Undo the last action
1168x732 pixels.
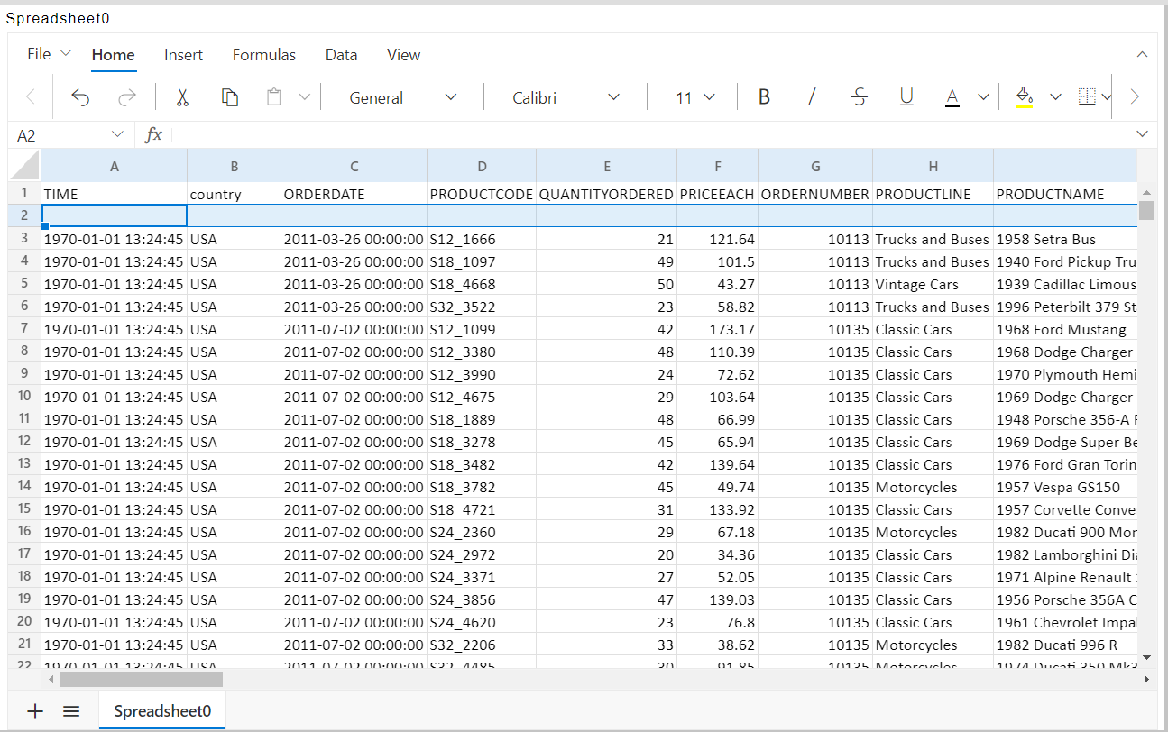pyautogui.click(x=80, y=97)
